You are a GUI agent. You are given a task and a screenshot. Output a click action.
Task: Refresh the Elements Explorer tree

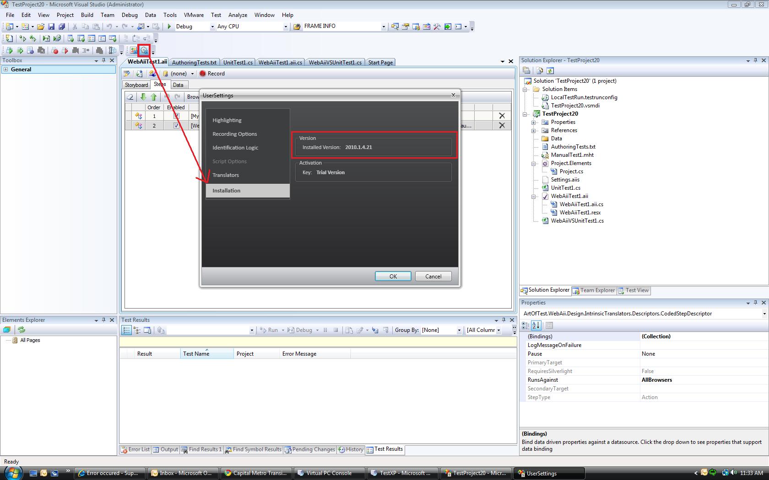pyautogui.click(x=21, y=330)
